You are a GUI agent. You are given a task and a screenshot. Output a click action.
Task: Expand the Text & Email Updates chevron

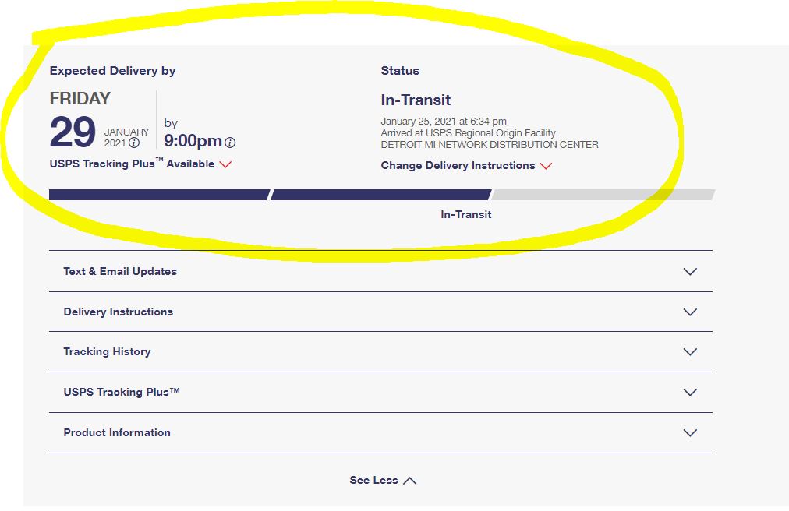(689, 272)
